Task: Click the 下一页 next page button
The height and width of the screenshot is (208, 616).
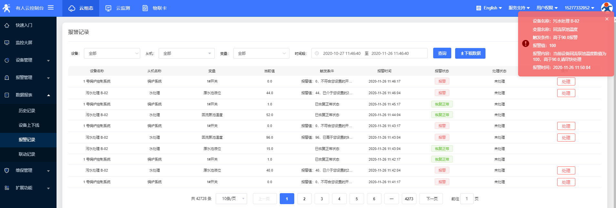Action: tap(431, 199)
